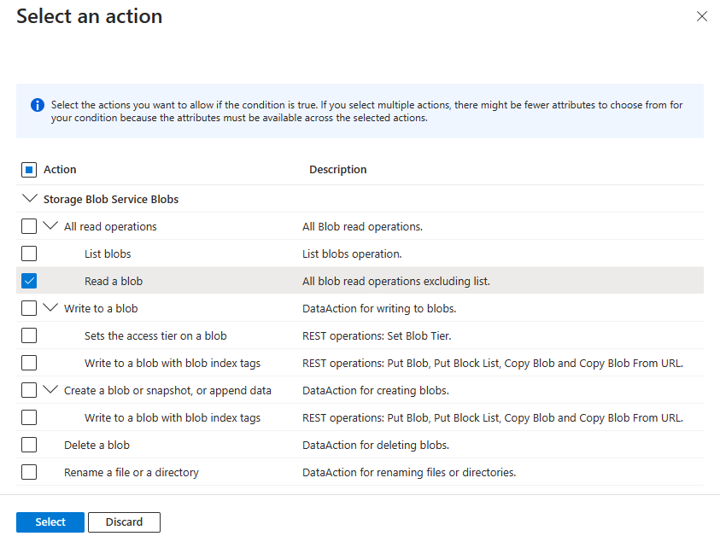This screenshot has height=542, width=720.
Task: Close the Select an action dialog
Action: pyautogui.click(x=702, y=16)
